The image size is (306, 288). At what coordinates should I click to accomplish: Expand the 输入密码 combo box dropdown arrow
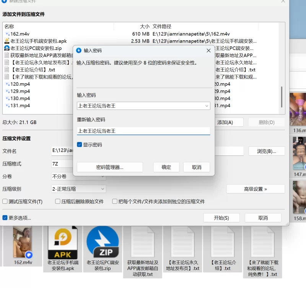207,106
